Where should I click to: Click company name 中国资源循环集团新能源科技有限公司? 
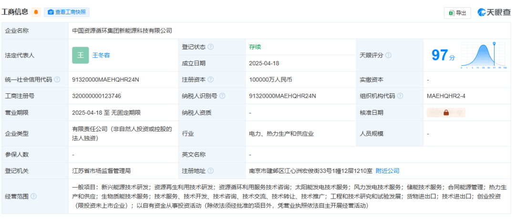point(122,30)
